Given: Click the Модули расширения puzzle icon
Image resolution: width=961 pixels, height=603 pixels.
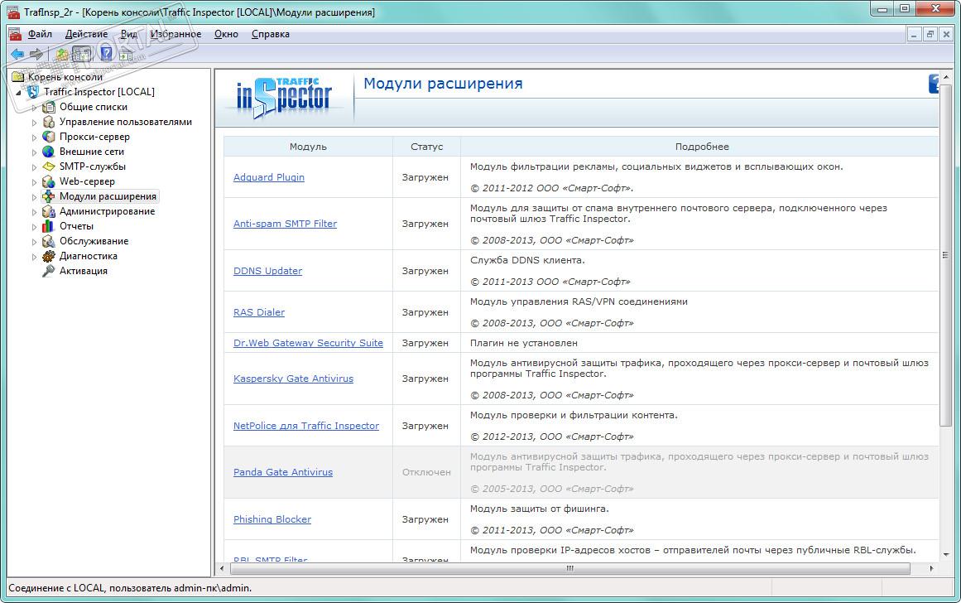Looking at the screenshot, I should pos(48,196).
